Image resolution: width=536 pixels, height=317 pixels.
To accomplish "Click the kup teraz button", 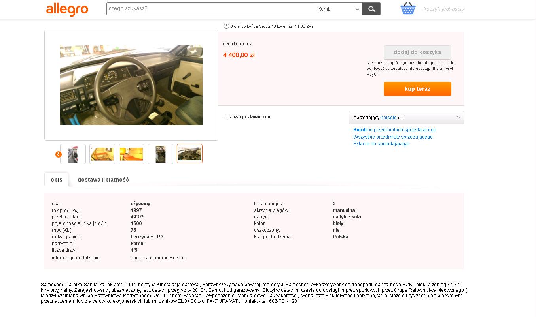I will (417, 89).
